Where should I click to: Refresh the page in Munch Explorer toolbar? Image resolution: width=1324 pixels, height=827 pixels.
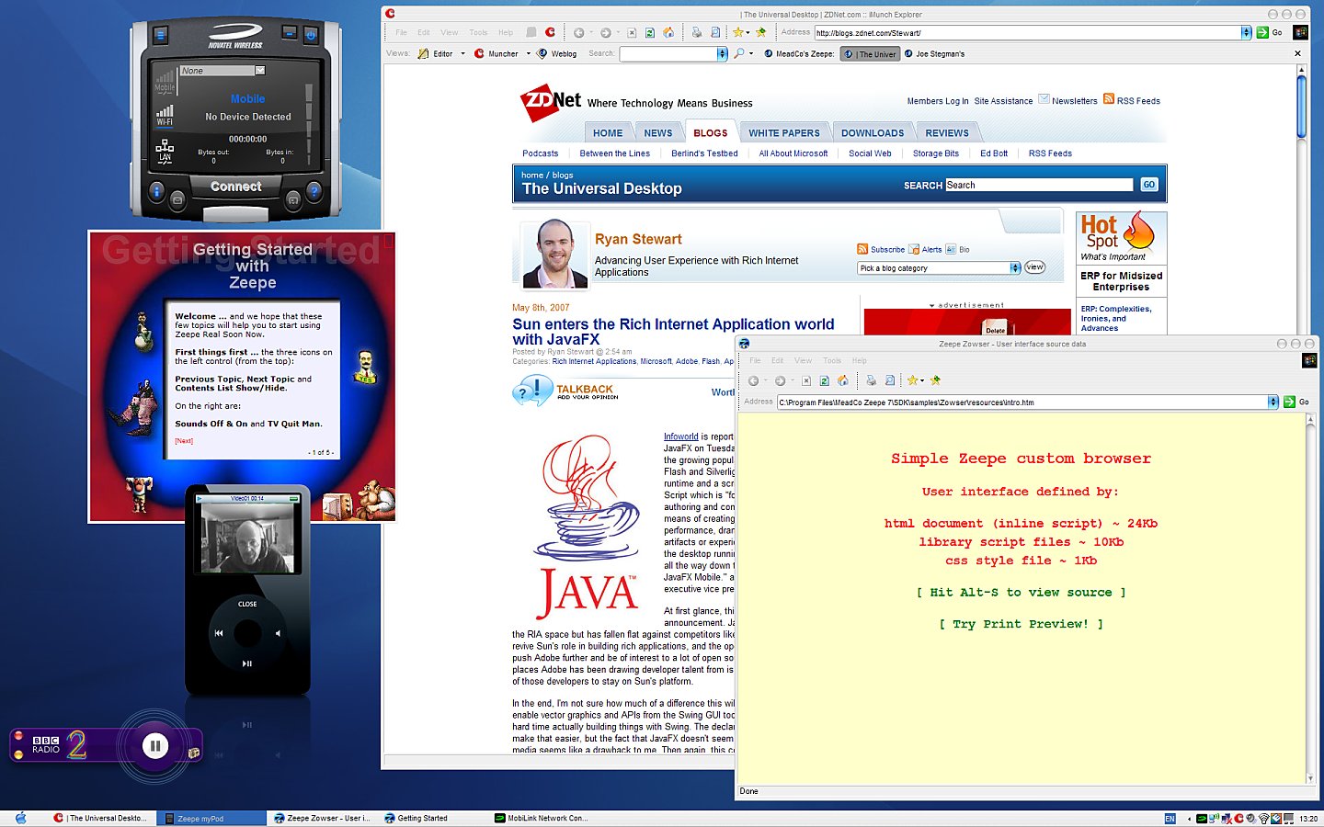[650, 32]
